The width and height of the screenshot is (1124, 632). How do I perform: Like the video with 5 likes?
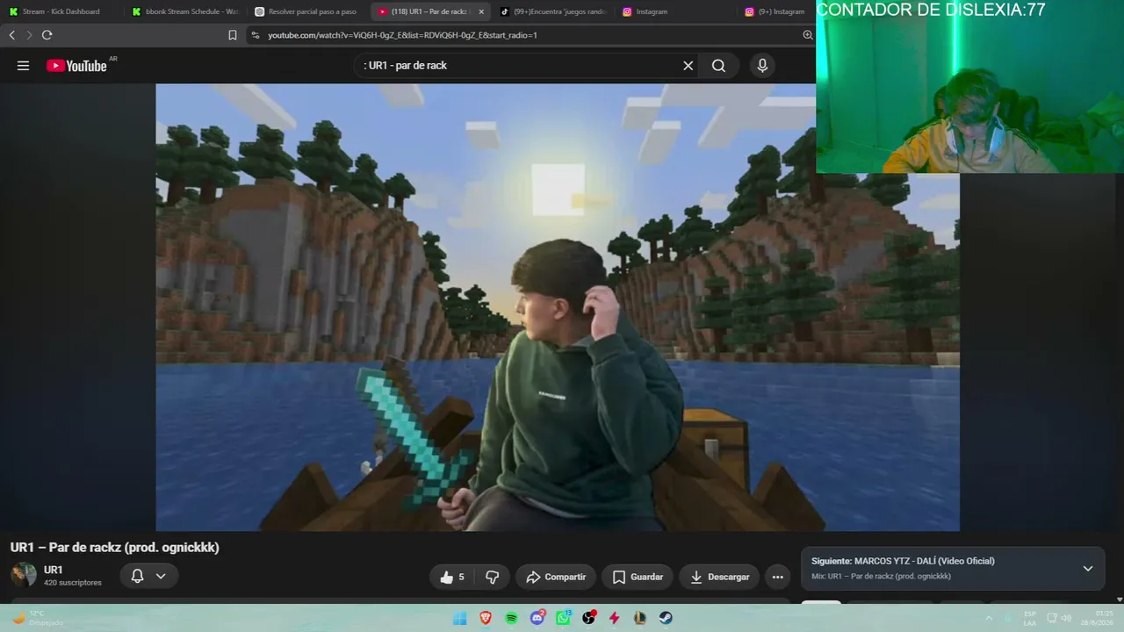click(x=451, y=577)
